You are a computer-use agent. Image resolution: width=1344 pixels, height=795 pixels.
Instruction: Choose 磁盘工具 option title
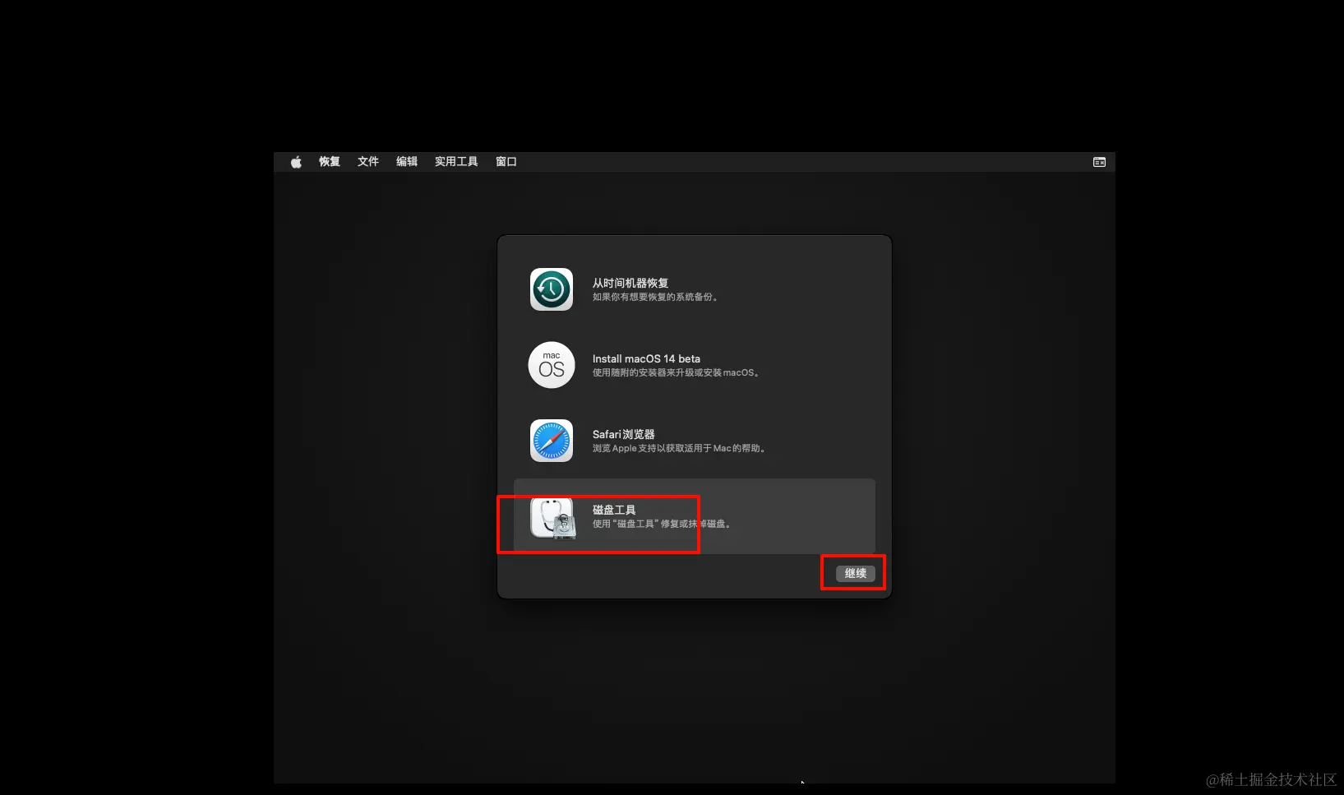614,510
